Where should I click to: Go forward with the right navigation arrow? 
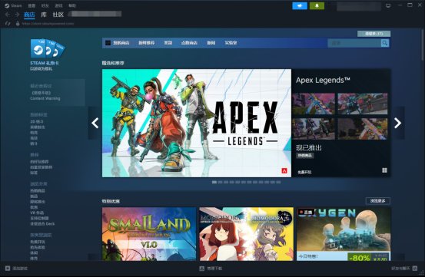pyautogui.click(x=17, y=15)
